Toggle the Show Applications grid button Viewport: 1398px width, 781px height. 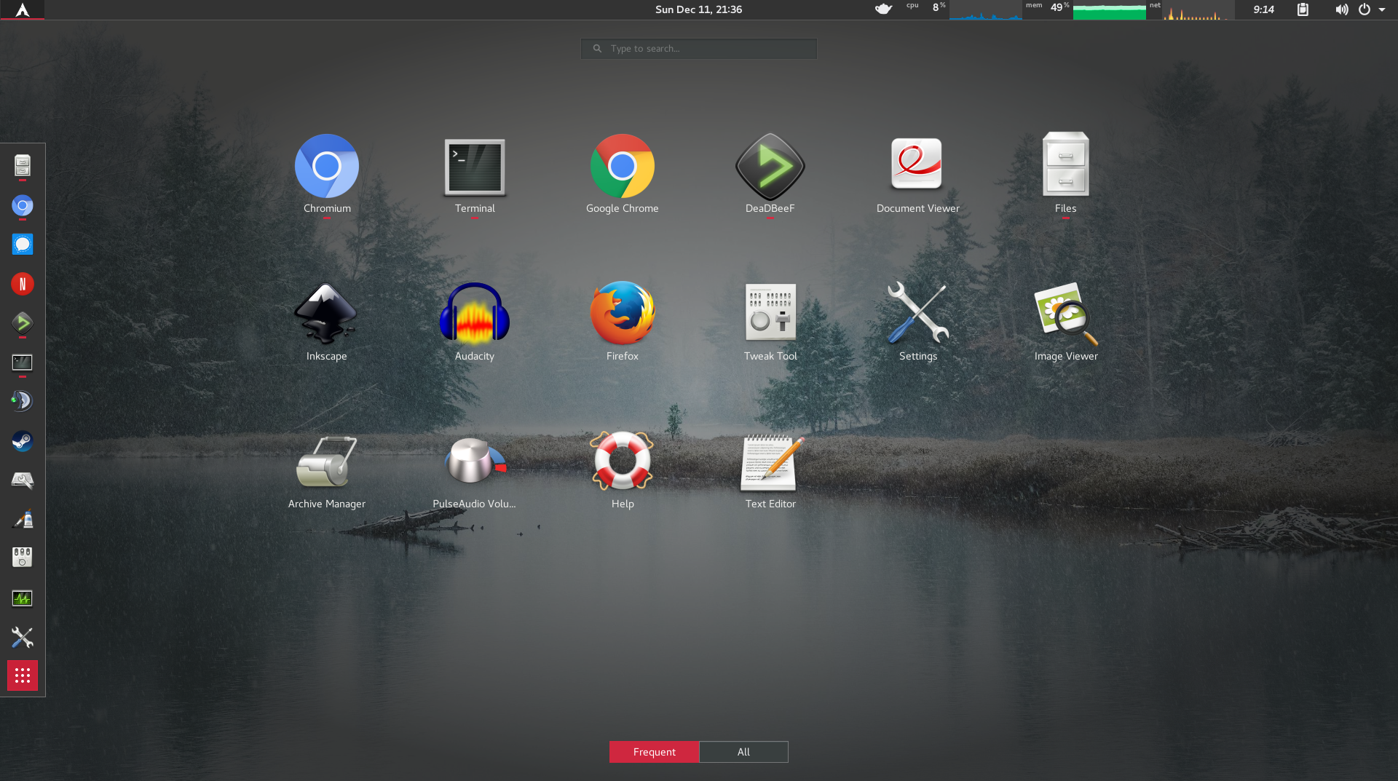[x=23, y=675]
